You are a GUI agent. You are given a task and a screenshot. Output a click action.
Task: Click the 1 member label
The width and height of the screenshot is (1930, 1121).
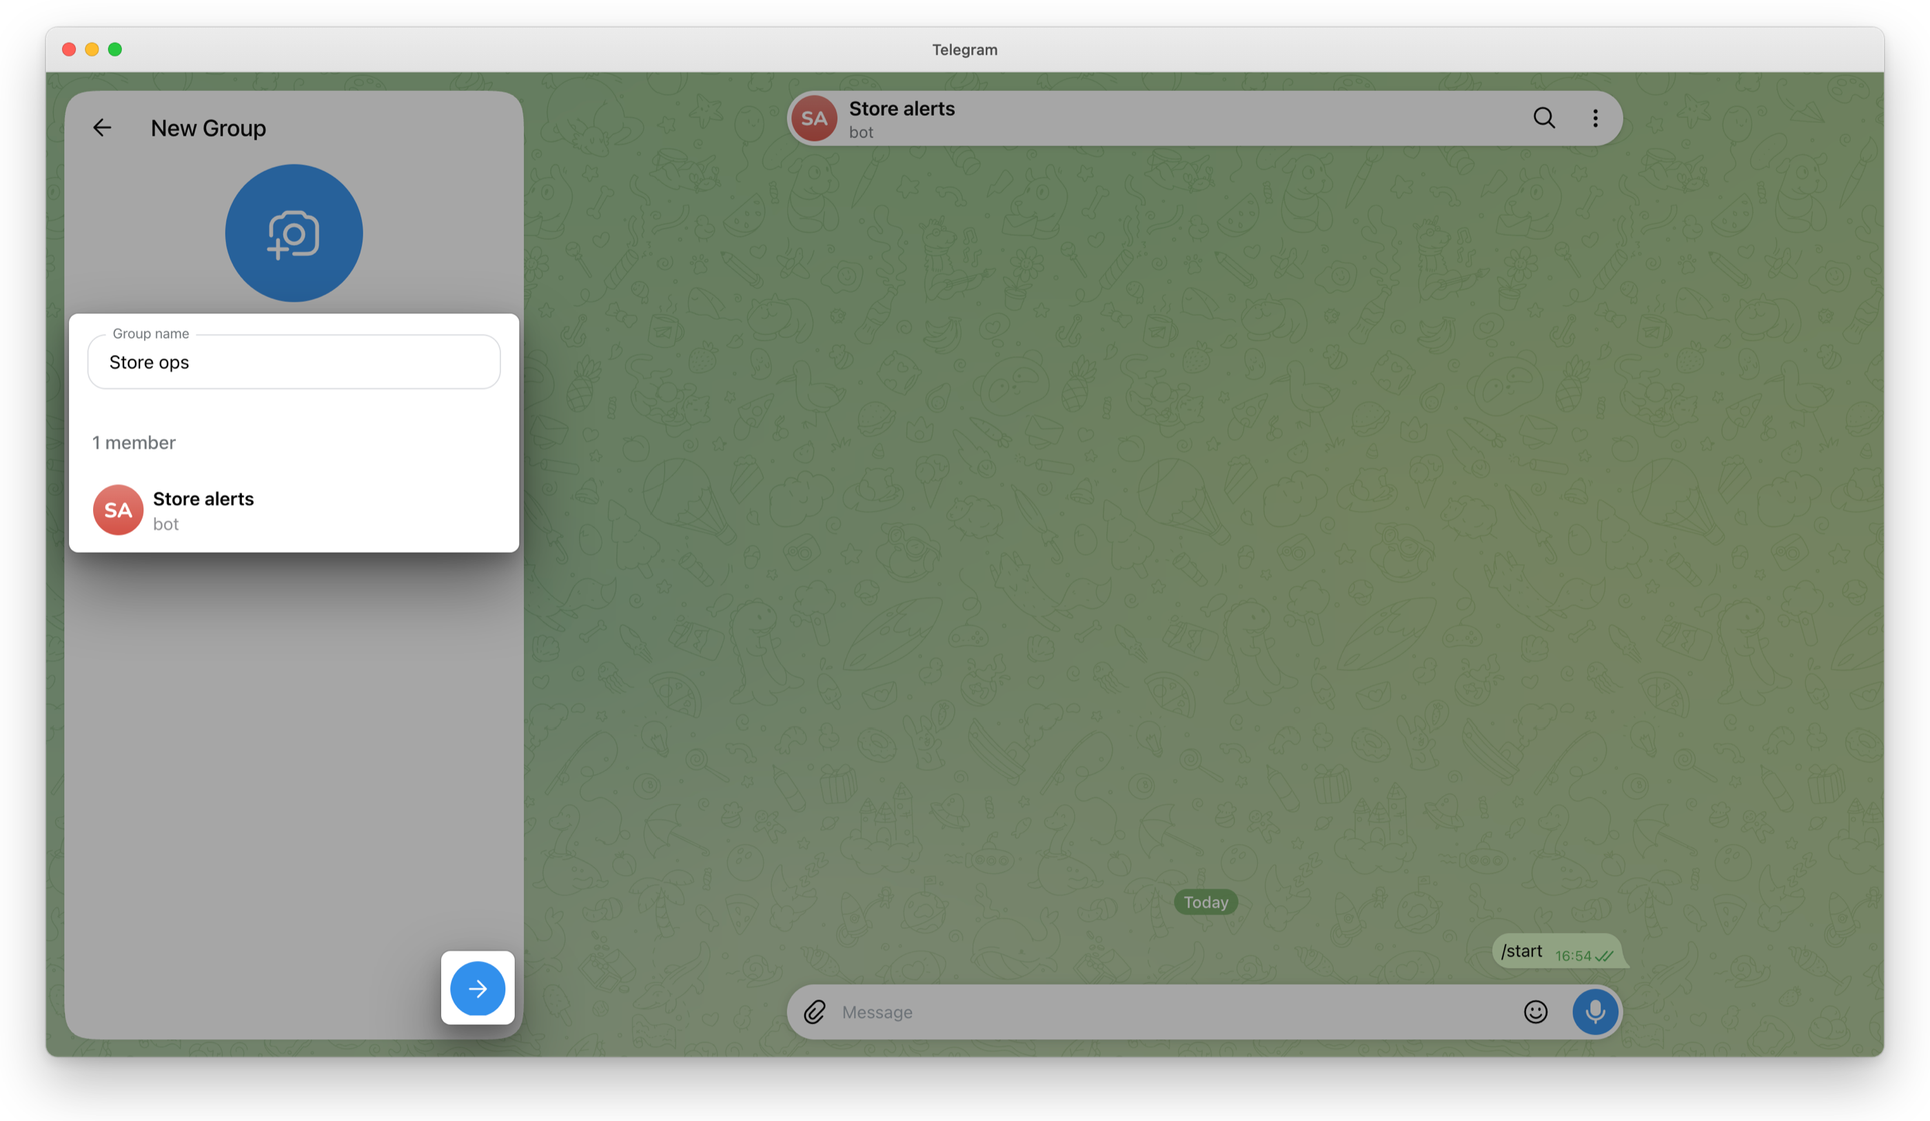click(134, 443)
